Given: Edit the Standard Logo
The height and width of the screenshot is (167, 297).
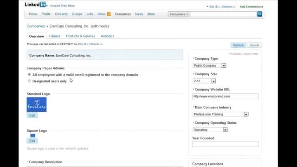Looking at the screenshot, I should point(32,116).
